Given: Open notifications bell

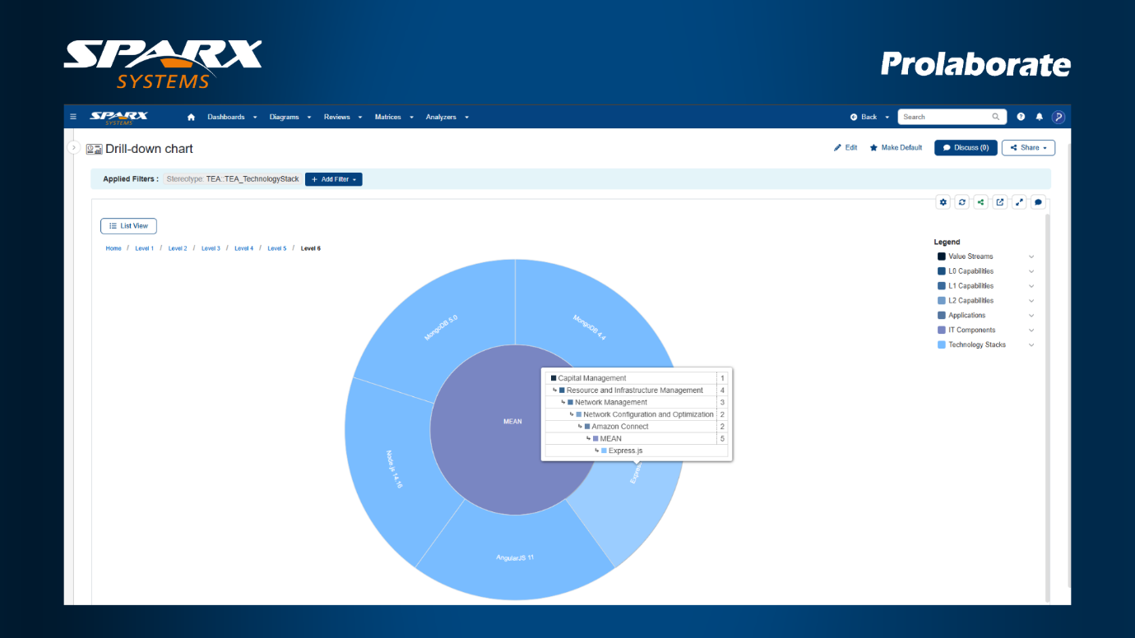Looking at the screenshot, I should 1039,117.
